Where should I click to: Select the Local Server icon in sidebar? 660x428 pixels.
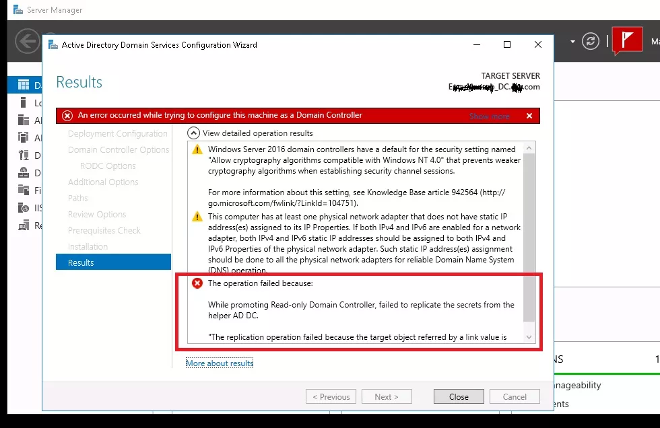24,102
